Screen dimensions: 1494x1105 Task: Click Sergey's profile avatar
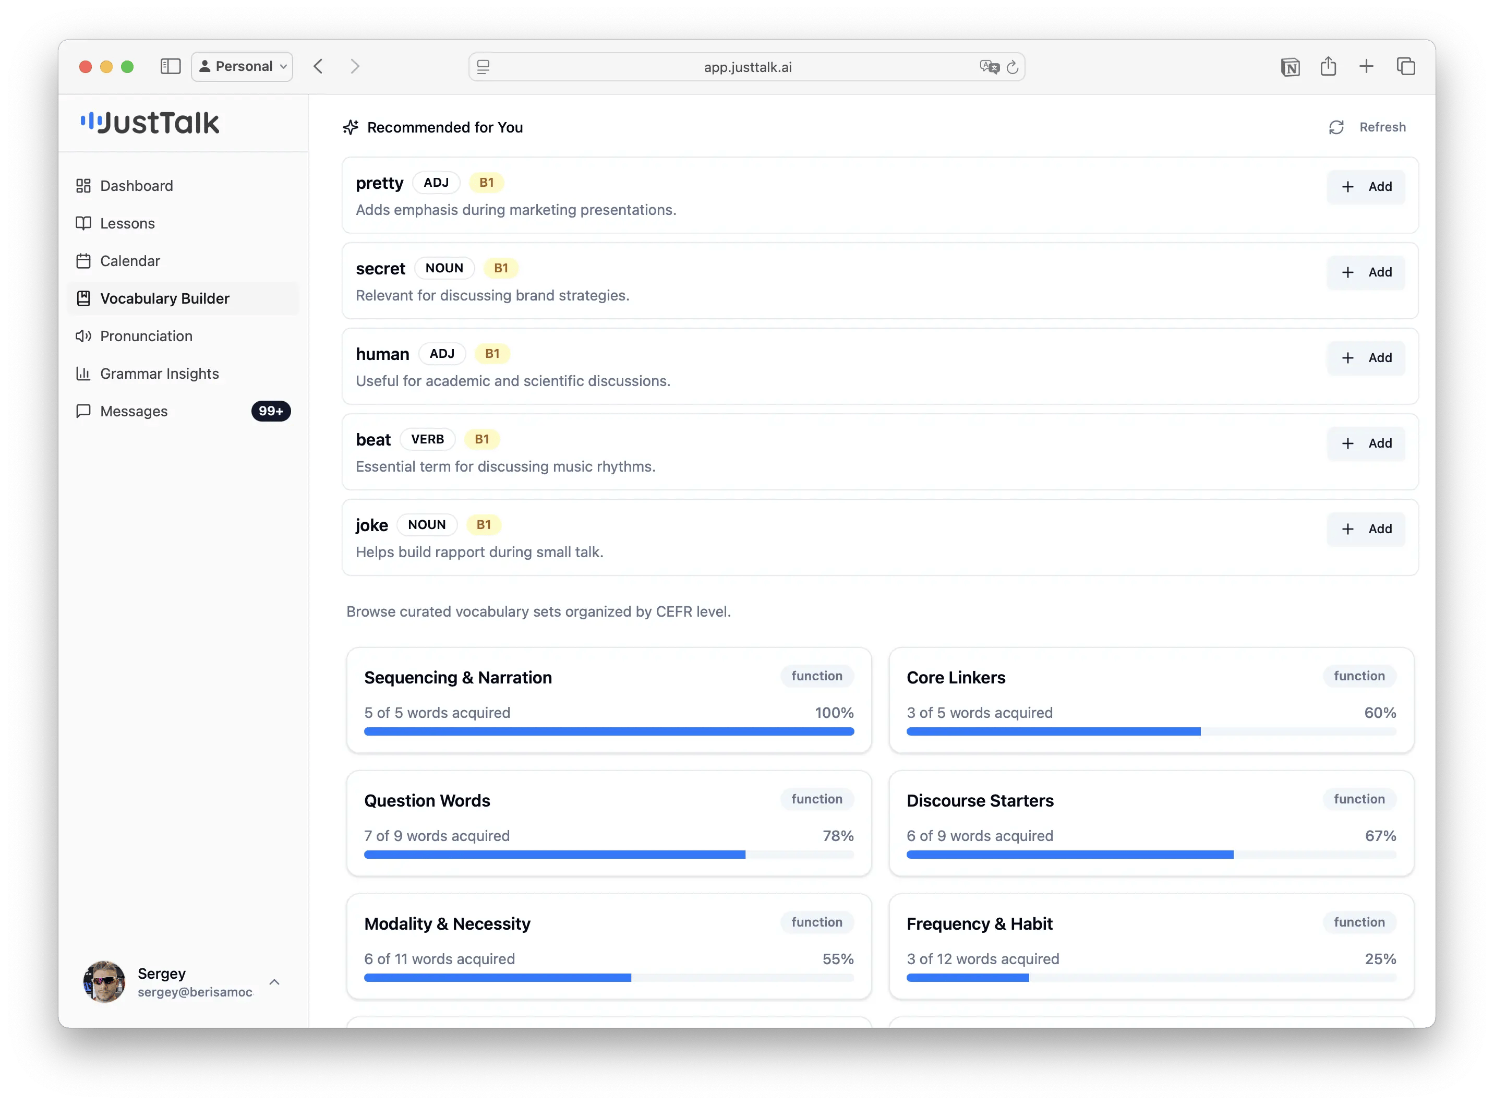pos(104,982)
